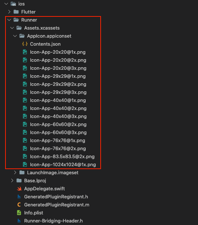Click image icon of Icon-App-76x76@1x.png

(x=25, y=140)
